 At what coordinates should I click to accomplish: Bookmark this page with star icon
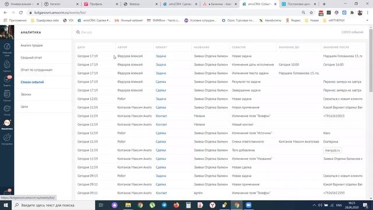311,13
